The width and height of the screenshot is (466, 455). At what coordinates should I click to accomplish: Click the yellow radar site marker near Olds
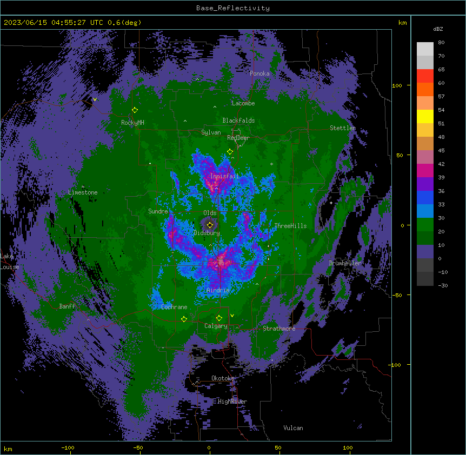click(210, 225)
